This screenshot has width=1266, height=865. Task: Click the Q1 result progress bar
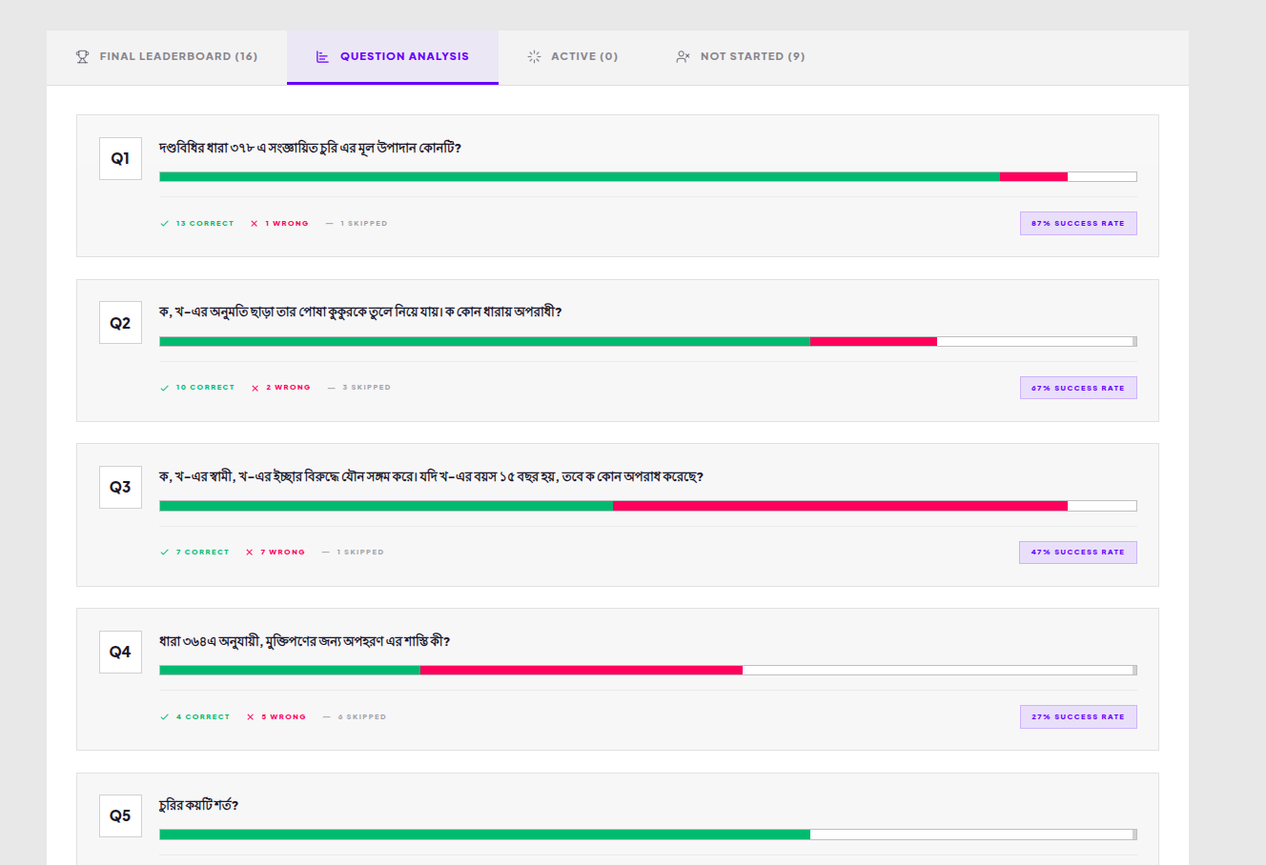(x=648, y=177)
